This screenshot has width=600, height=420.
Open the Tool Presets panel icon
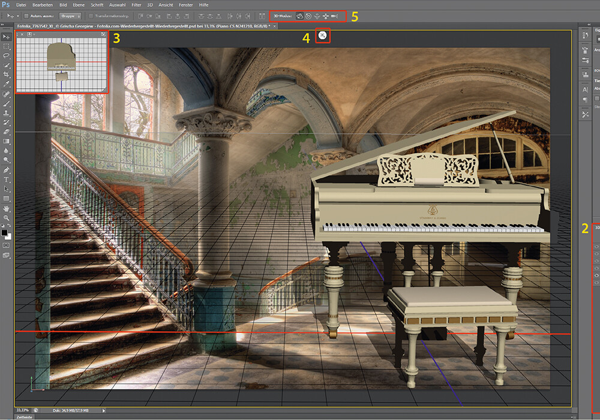[x=585, y=115]
